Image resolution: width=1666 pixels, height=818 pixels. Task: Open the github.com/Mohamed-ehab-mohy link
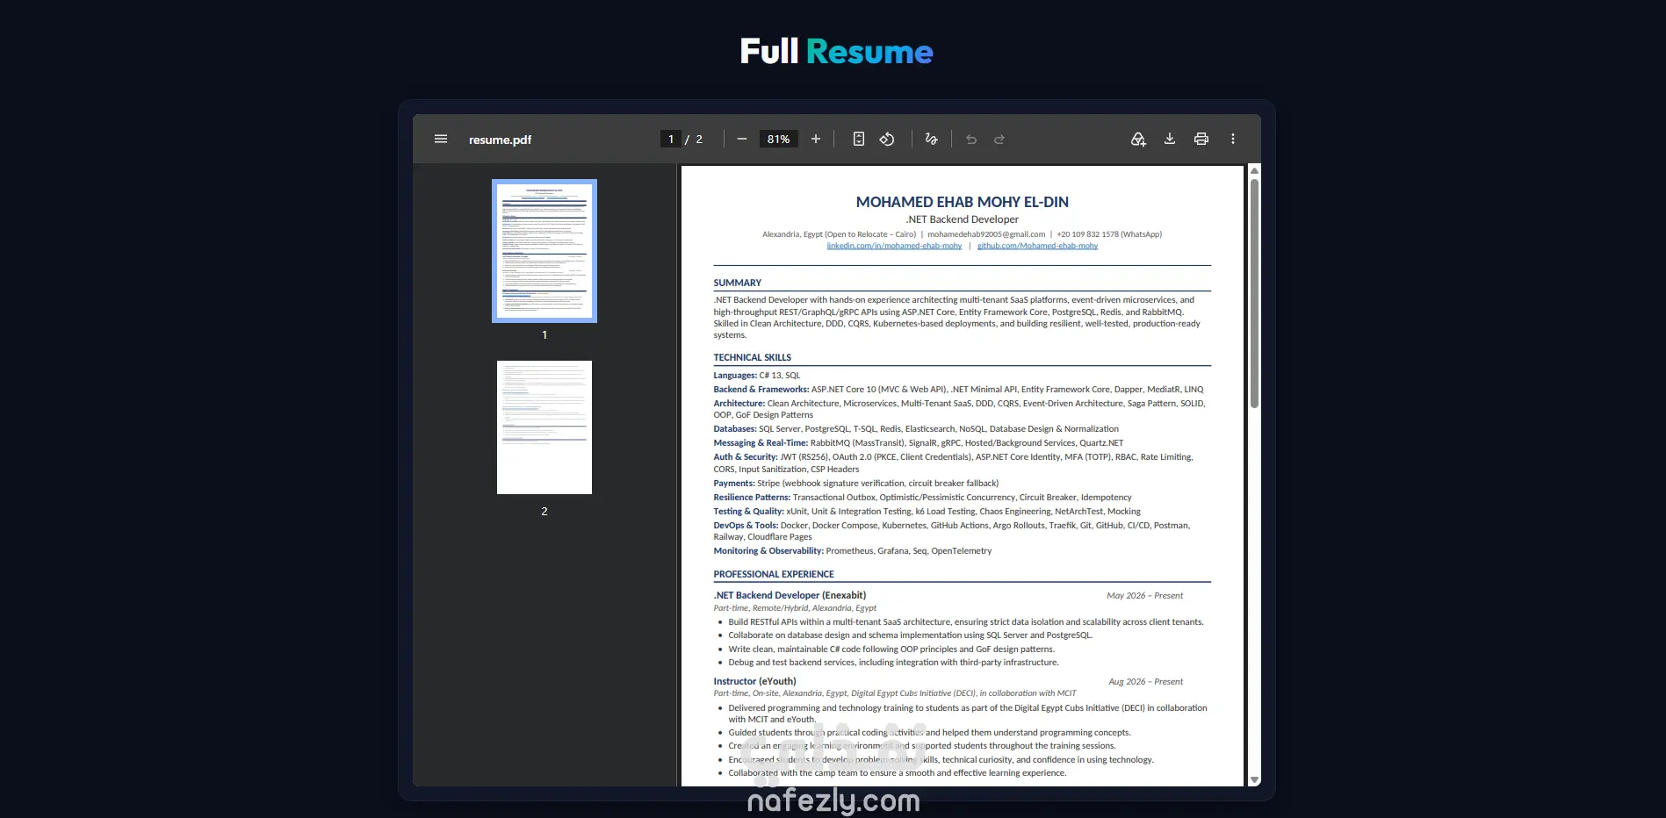tap(1037, 246)
